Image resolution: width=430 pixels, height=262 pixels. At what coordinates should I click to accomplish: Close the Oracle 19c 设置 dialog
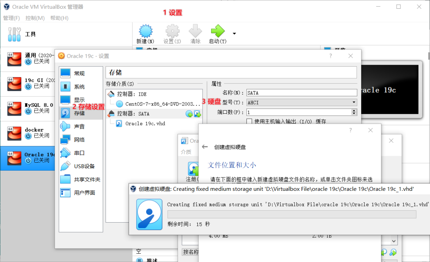point(350,56)
